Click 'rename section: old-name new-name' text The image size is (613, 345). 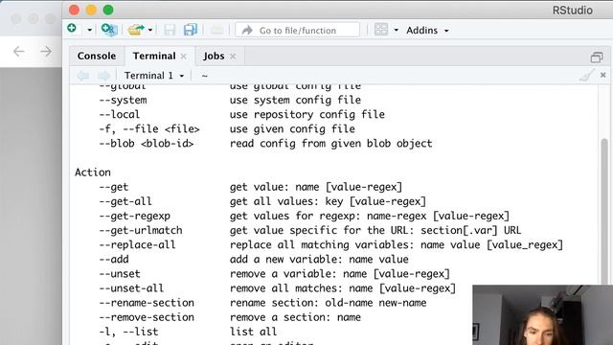tap(328, 303)
